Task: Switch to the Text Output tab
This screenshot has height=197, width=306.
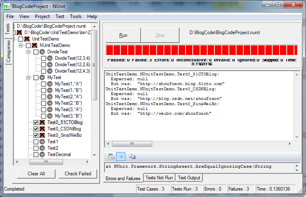Action: [189, 178]
